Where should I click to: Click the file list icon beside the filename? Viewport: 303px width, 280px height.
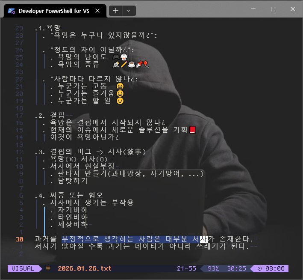(48, 268)
